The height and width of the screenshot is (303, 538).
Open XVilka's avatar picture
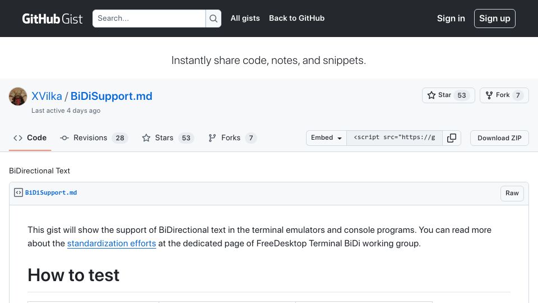18,96
